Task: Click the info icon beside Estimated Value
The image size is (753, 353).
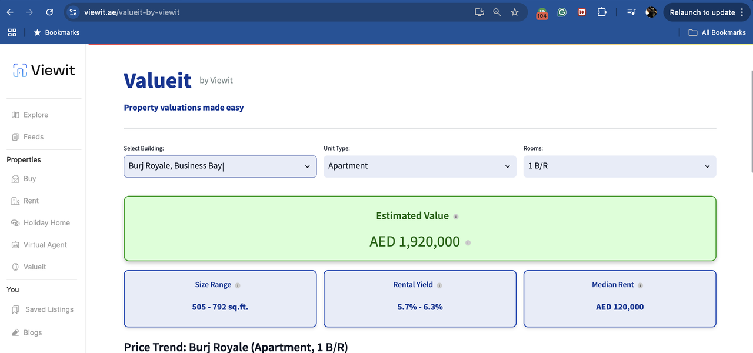Action: click(456, 217)
